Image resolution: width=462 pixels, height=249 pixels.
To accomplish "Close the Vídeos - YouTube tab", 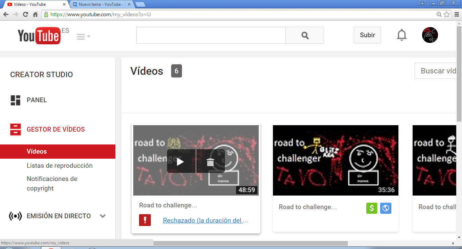I will (64, 5).
